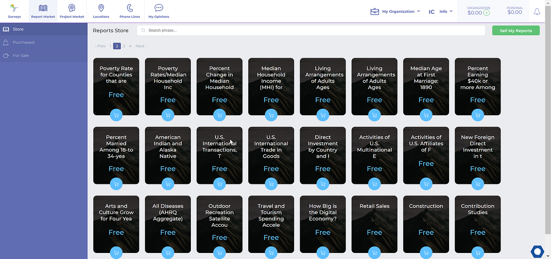Image resolution: width=551 pixels, height=259 pixels.
Task: Open Purchased reports in sidebar
Action: pyautogui.click(x=44, y=42)
